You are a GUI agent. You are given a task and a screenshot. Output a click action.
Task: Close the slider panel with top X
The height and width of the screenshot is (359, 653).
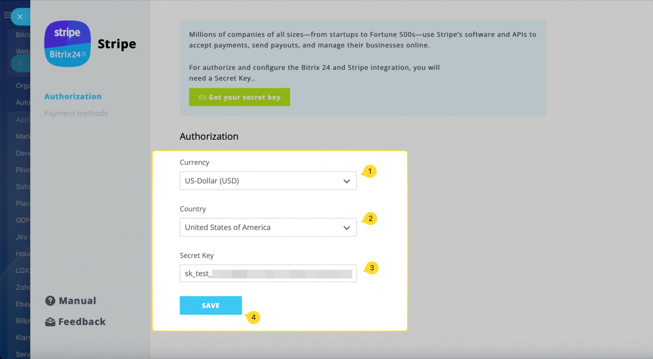point(20,17)
